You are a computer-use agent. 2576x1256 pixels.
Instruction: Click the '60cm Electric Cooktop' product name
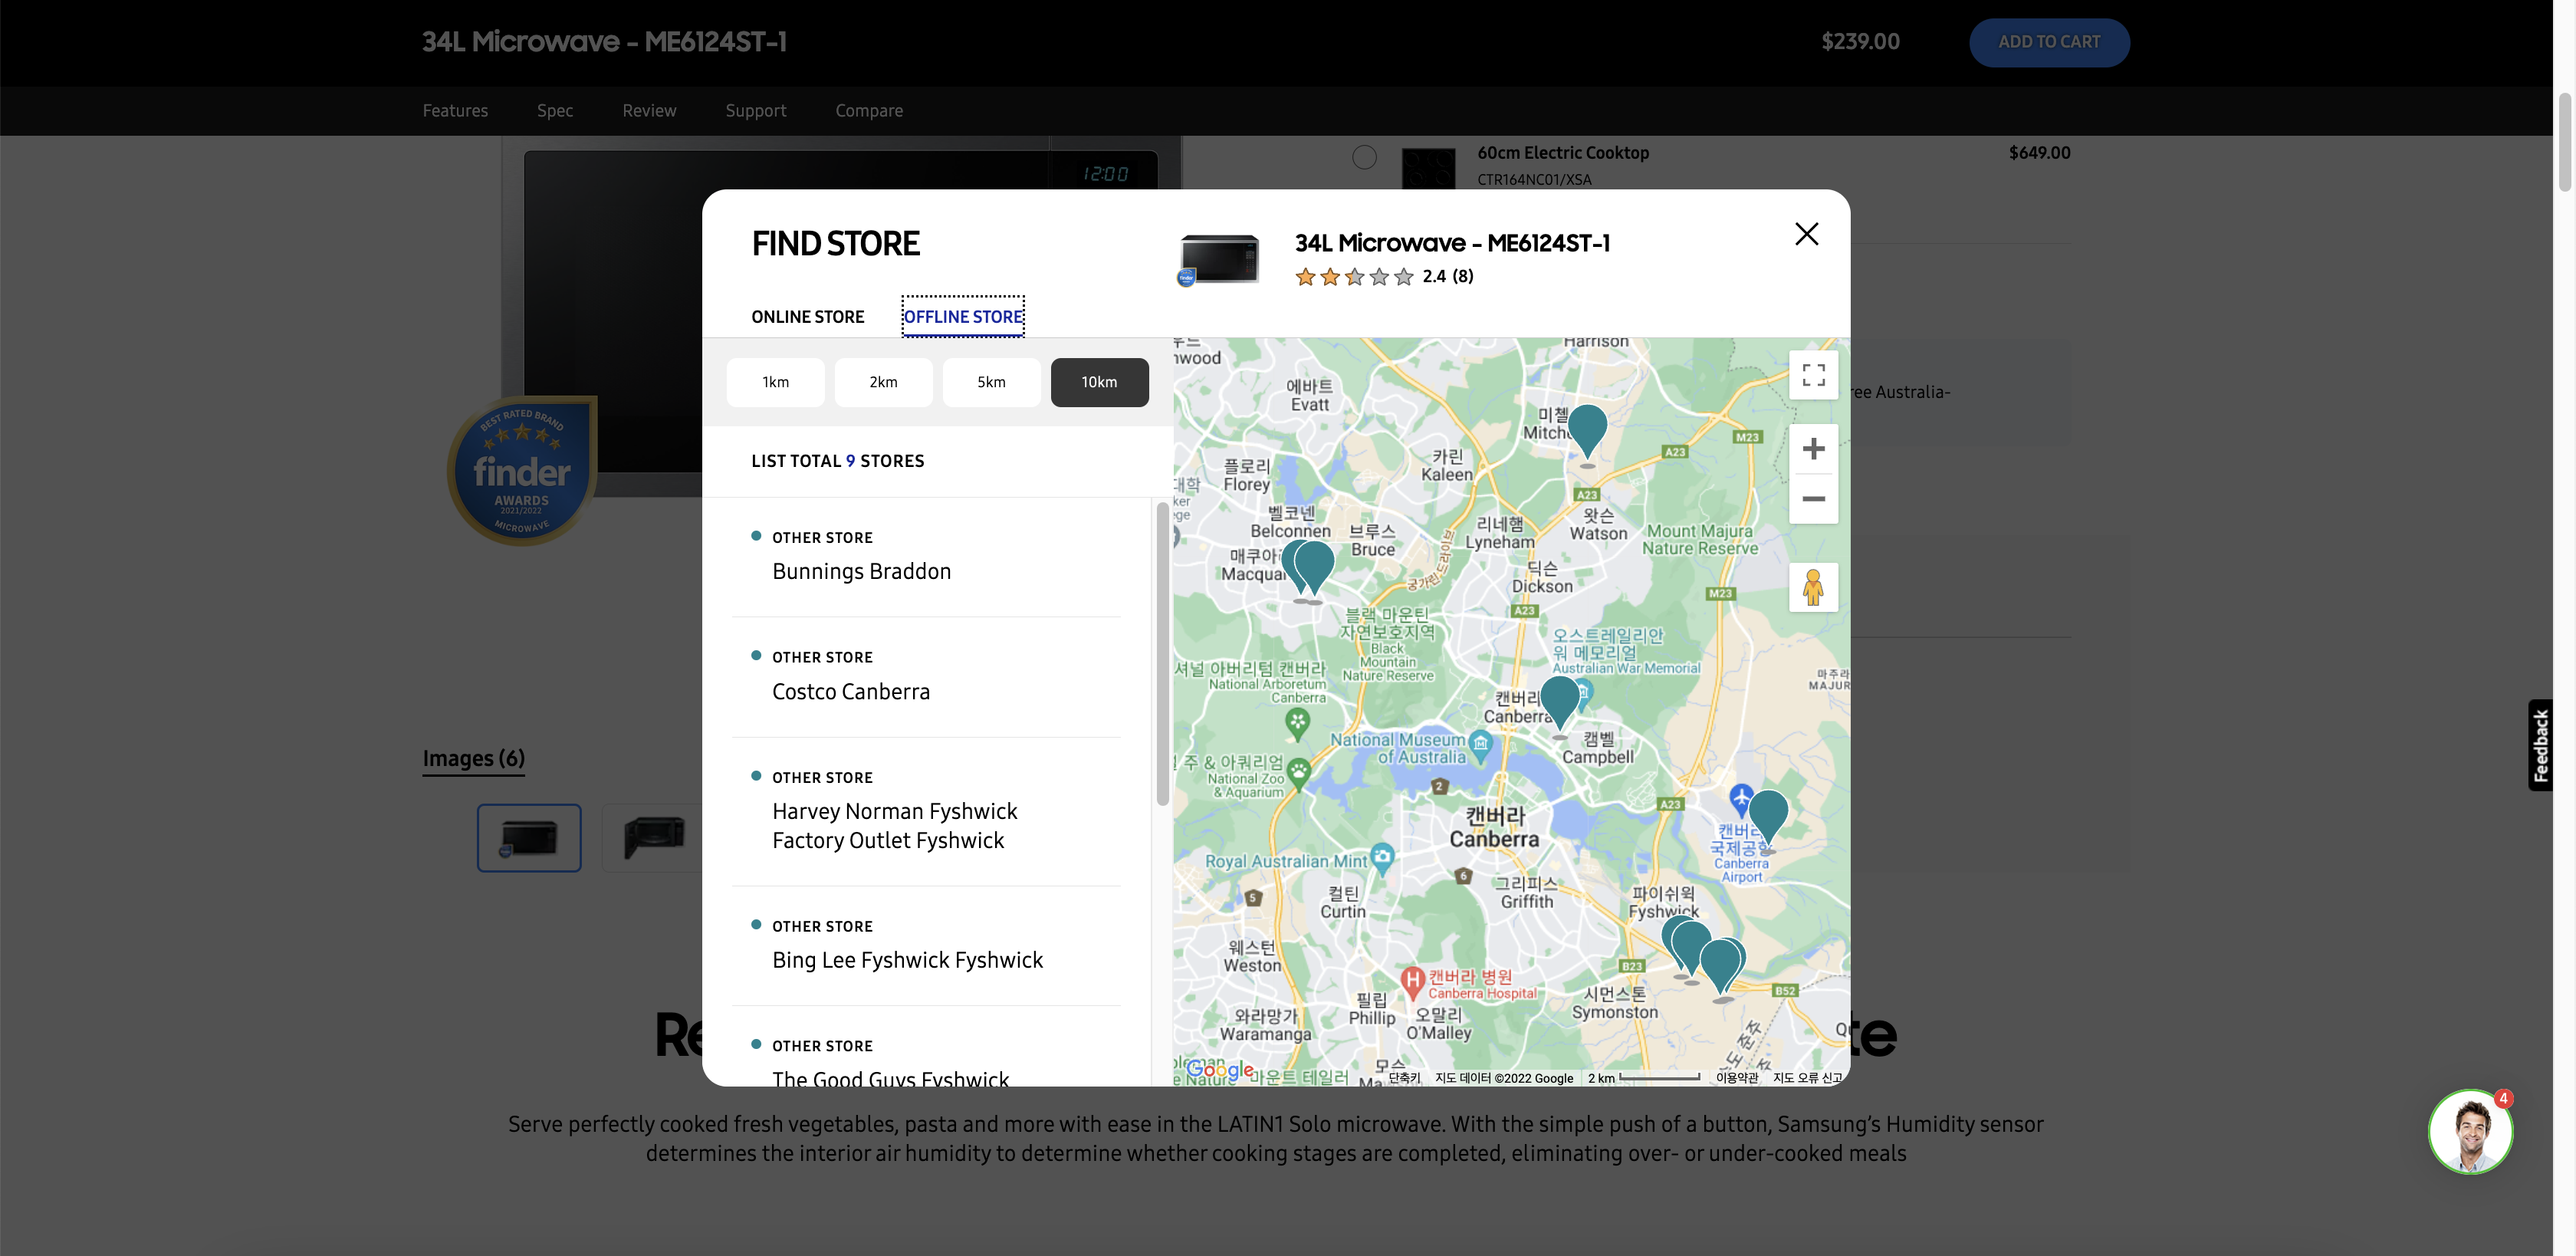(x=1563, y=153)
